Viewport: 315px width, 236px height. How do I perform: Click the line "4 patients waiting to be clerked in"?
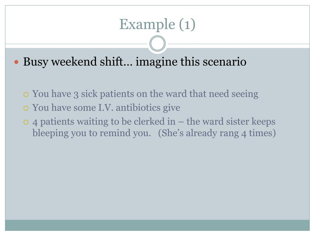coord(104,122)
